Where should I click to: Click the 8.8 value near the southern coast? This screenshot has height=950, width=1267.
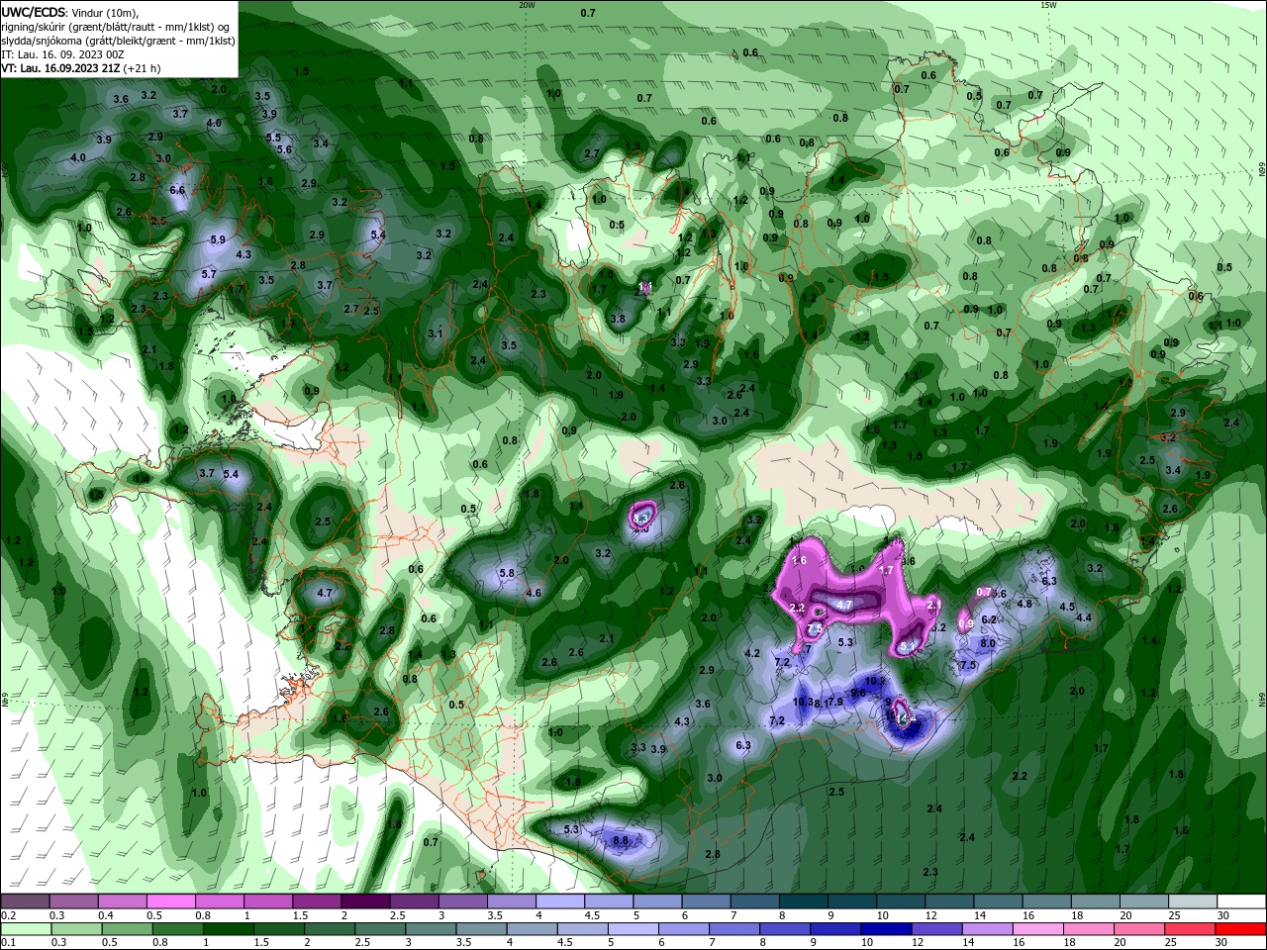point(621,840)
